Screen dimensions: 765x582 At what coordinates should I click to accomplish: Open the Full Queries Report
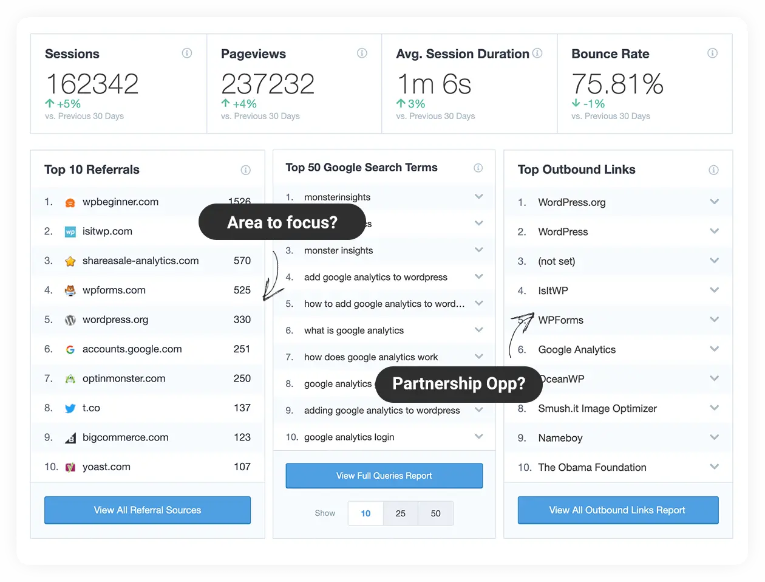(384, 476)
